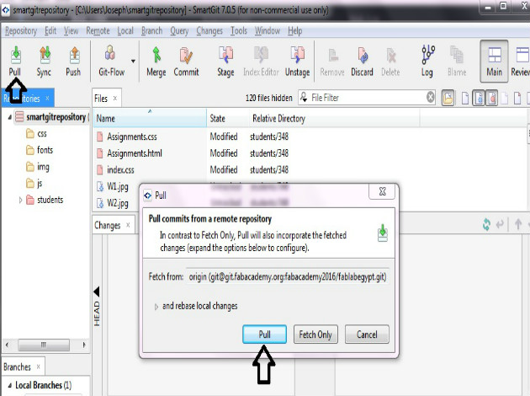Select the Files tab
The width and height of the screenshot is (530, 396).
click(101, 99)
